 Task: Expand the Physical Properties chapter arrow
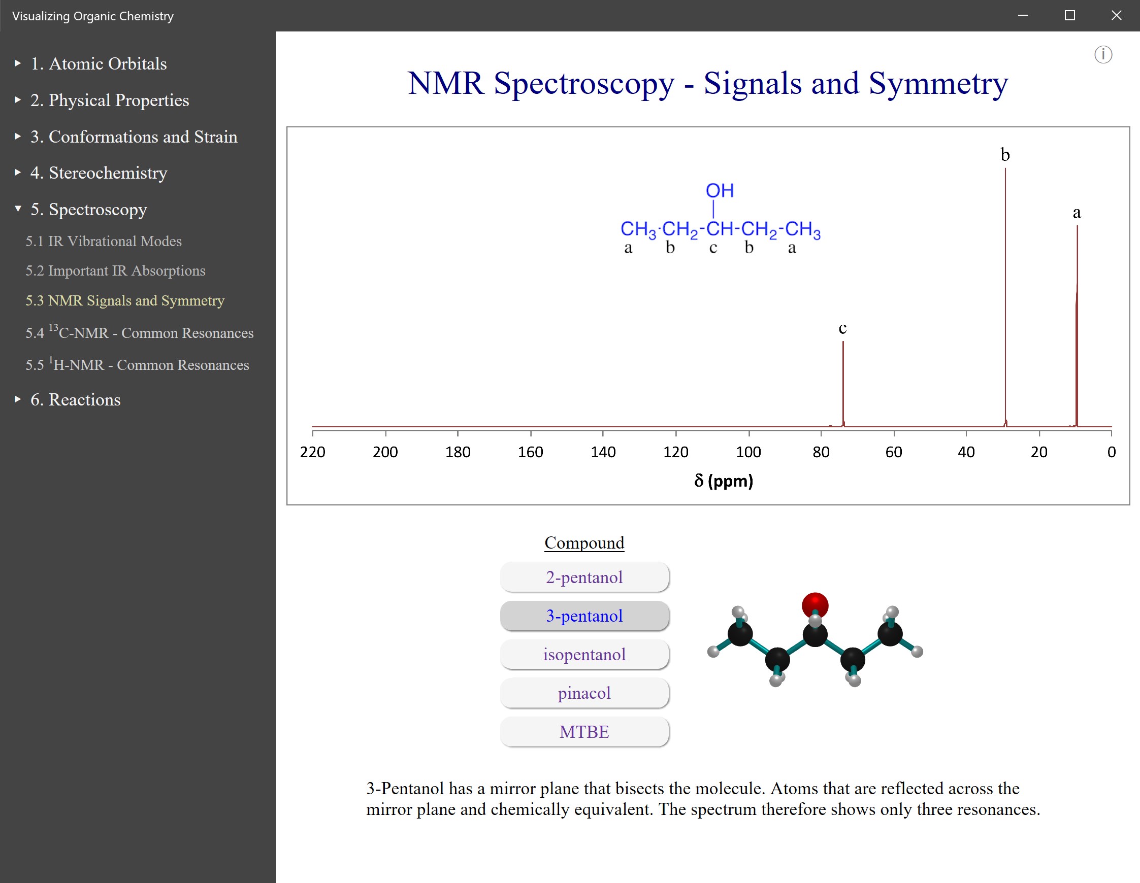(x=18, y=99)
